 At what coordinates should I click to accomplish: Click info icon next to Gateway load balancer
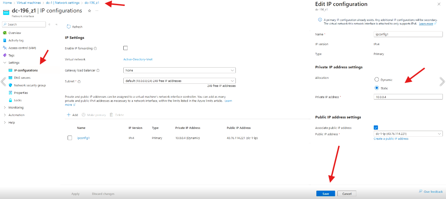(x=98, y=70)
